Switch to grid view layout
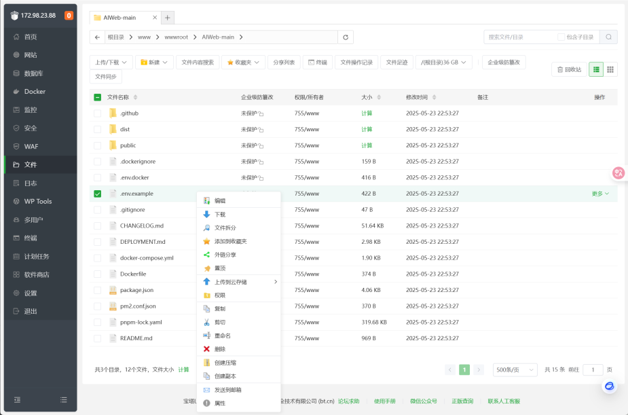 pyautogui.click(x=610, y=69)
